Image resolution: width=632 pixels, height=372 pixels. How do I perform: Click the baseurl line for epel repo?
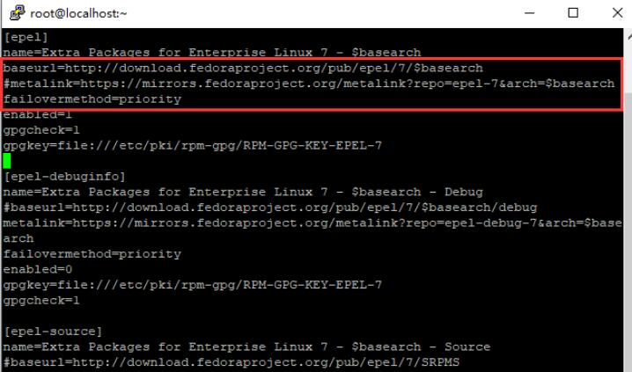243,68
